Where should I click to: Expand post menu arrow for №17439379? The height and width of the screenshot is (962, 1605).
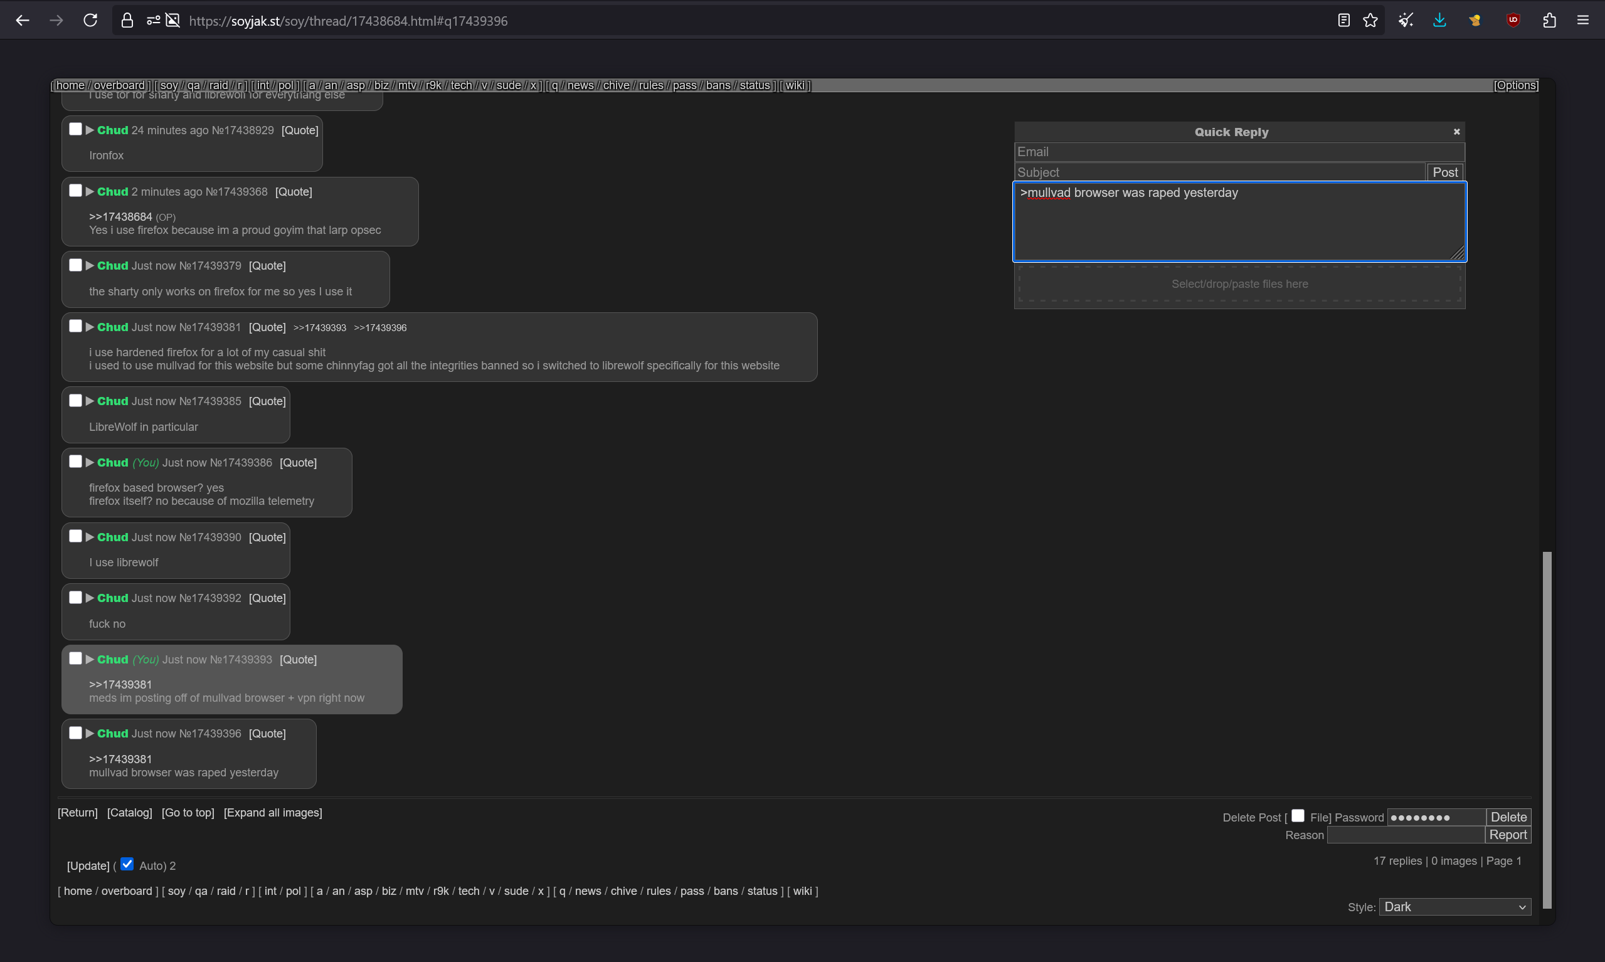coord(90,265)
